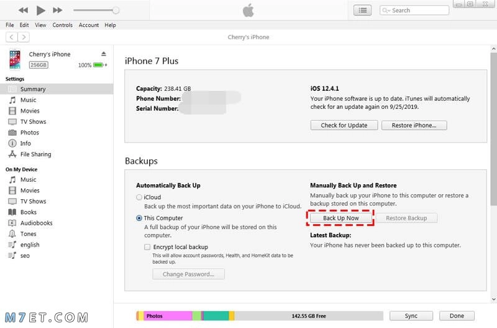Click the Sync button
Viewport: 497px width, 328px height.
[411, 316]
